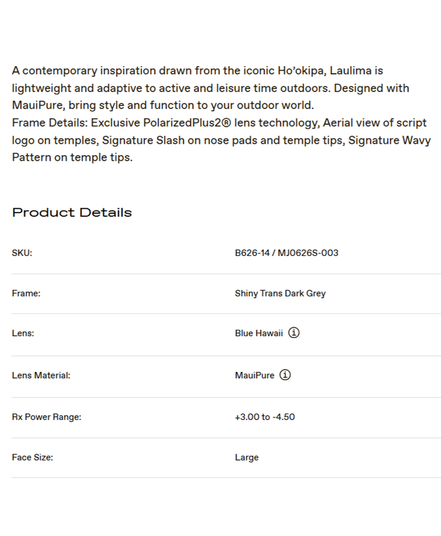
Task: Click the SKU: row label
Action: pyautogui.click(x=22, y=253)
